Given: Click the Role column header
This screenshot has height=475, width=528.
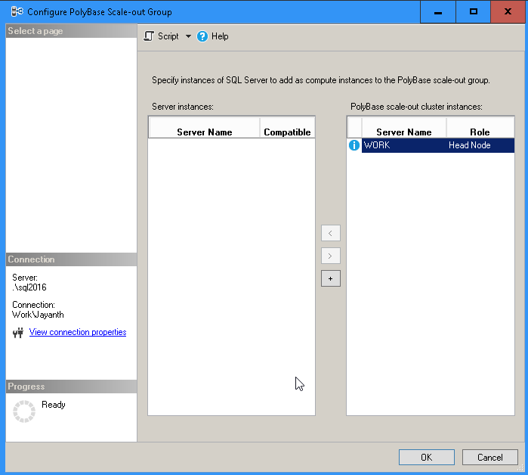Looking at the screenshot, I should click(480, 128).
